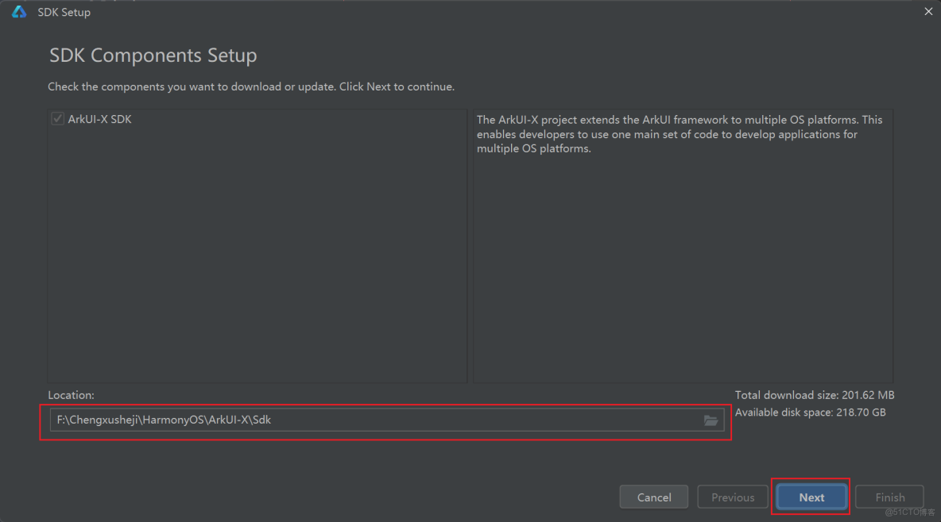Click the SDK Setup title bar text
The height and width of the screenshot is (522, 941).
(x=64, y=13)
